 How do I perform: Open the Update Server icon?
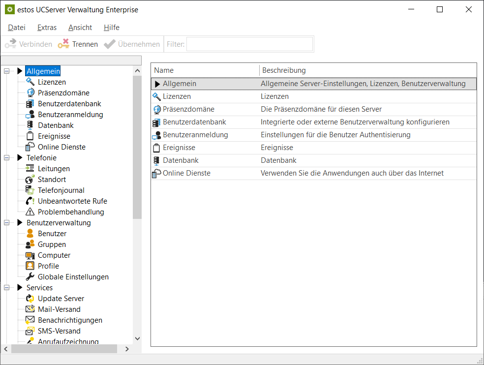[30, 299]
